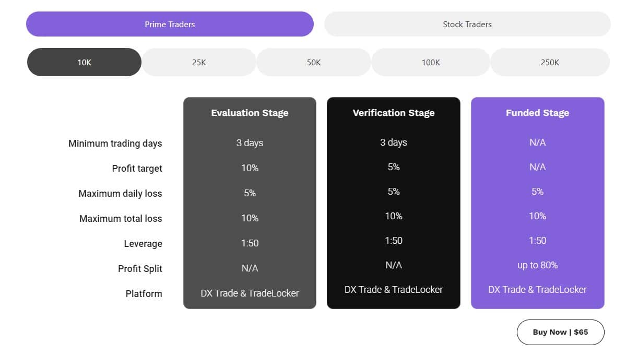This screenshot has width=626, height=355.
Task: Select the Prime Traders tab
Action: [x=170, y=24]
